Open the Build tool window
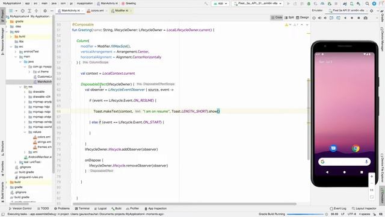Viewport: 385px width, 217px height. (x=116, y=209)
